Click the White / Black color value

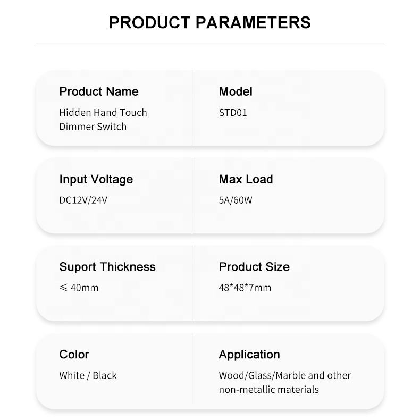pyautogui.click(x=88, y=375)
